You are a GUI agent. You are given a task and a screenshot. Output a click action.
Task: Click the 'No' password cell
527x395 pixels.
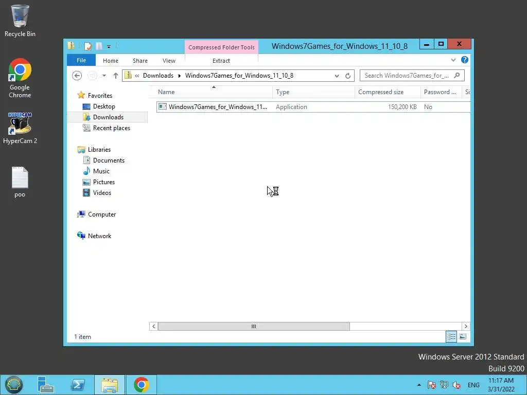428,107
